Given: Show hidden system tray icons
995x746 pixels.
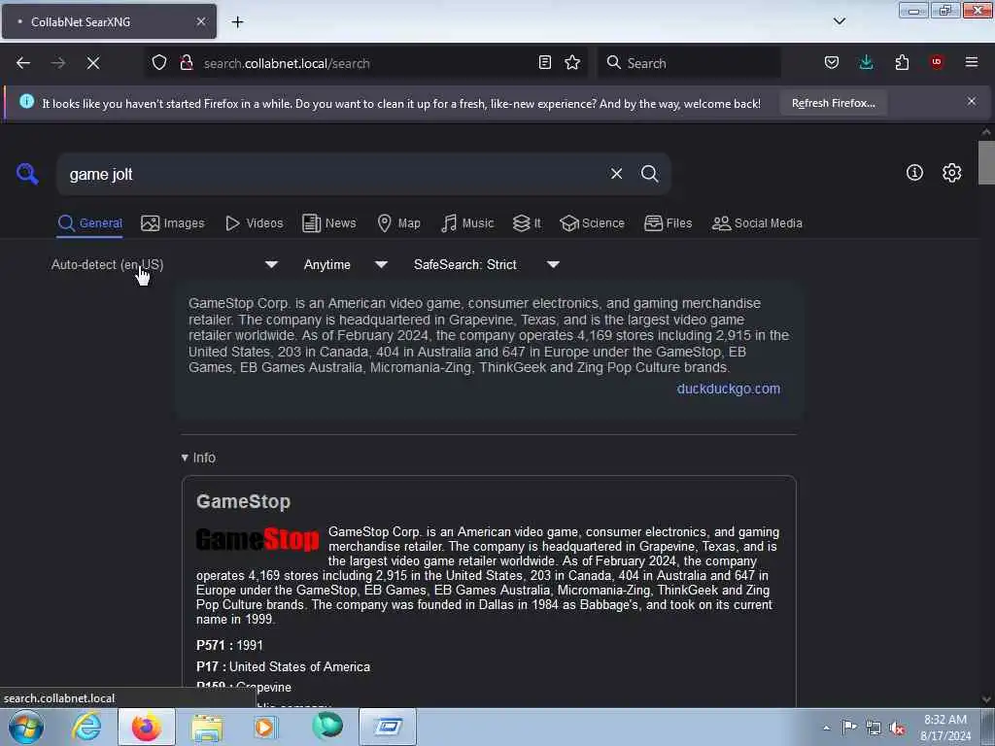Looking at the screenshot, I should (826, 728).
